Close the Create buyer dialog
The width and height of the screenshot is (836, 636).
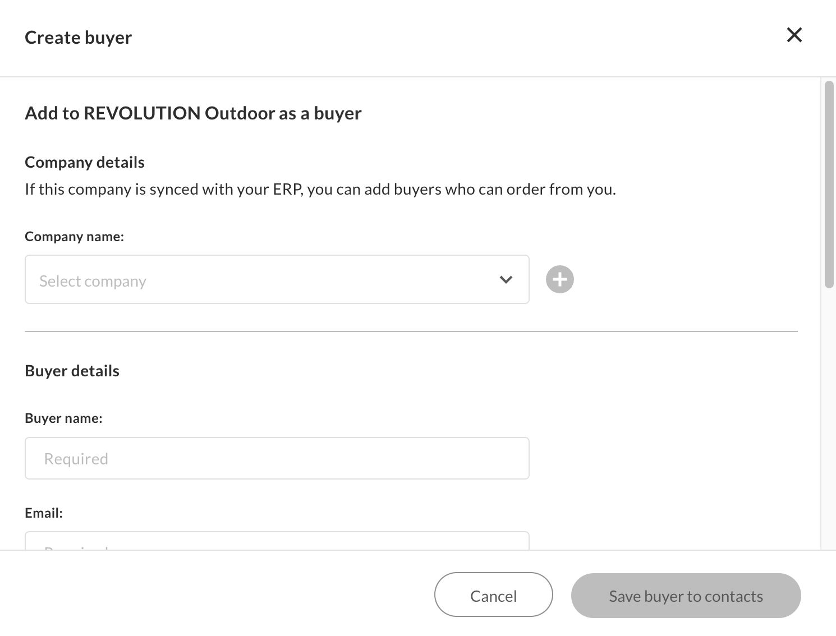coord(794,35)
